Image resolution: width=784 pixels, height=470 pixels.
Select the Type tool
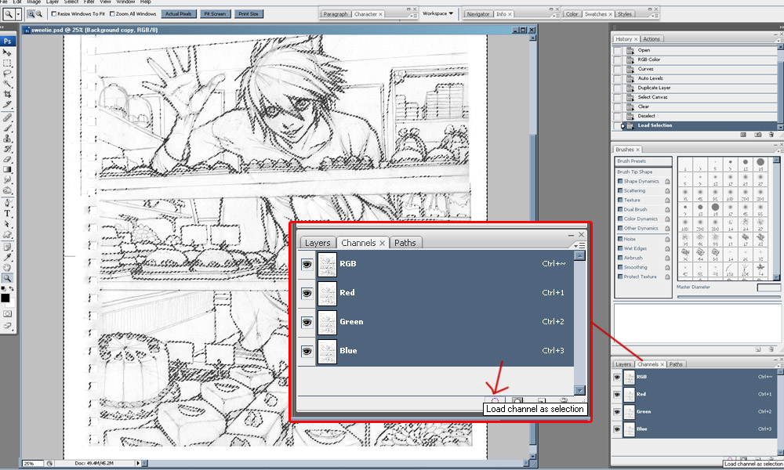coord(7,214)
